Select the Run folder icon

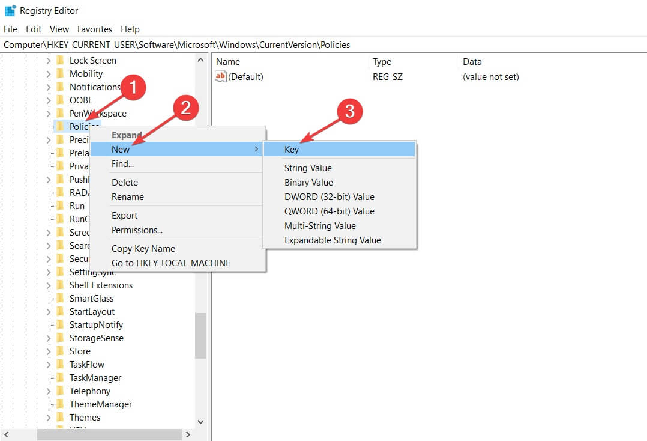[x=60, y=206]
